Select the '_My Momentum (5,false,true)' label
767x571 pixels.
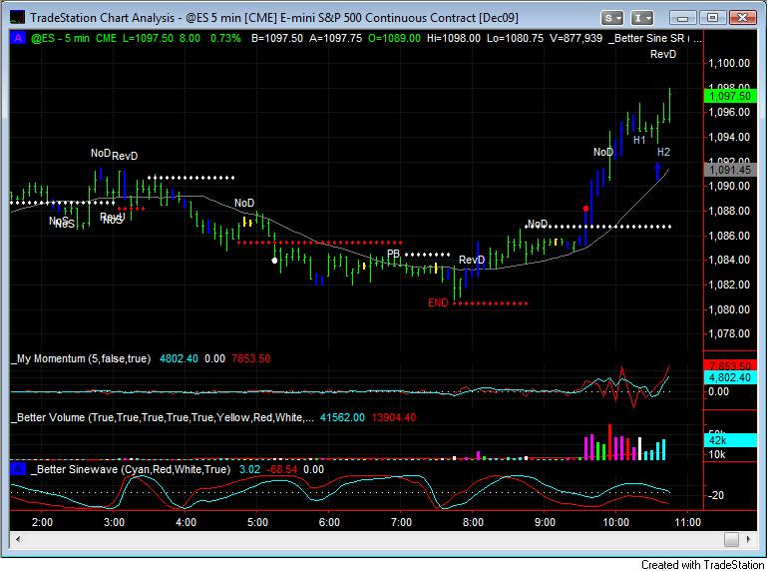point(81,358)
